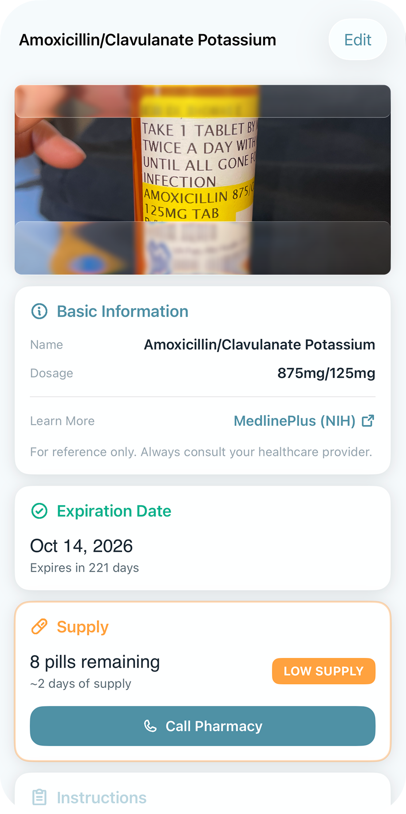The width and height of the screenshot is (406, 814).
Task: Tap the Oct 14, 2026 expiration date
Action: (81, 546)
